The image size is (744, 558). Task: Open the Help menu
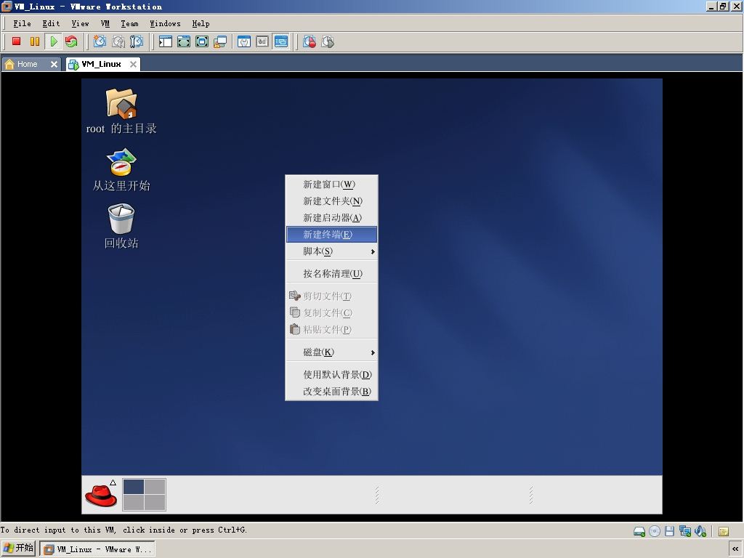(201, 23)
